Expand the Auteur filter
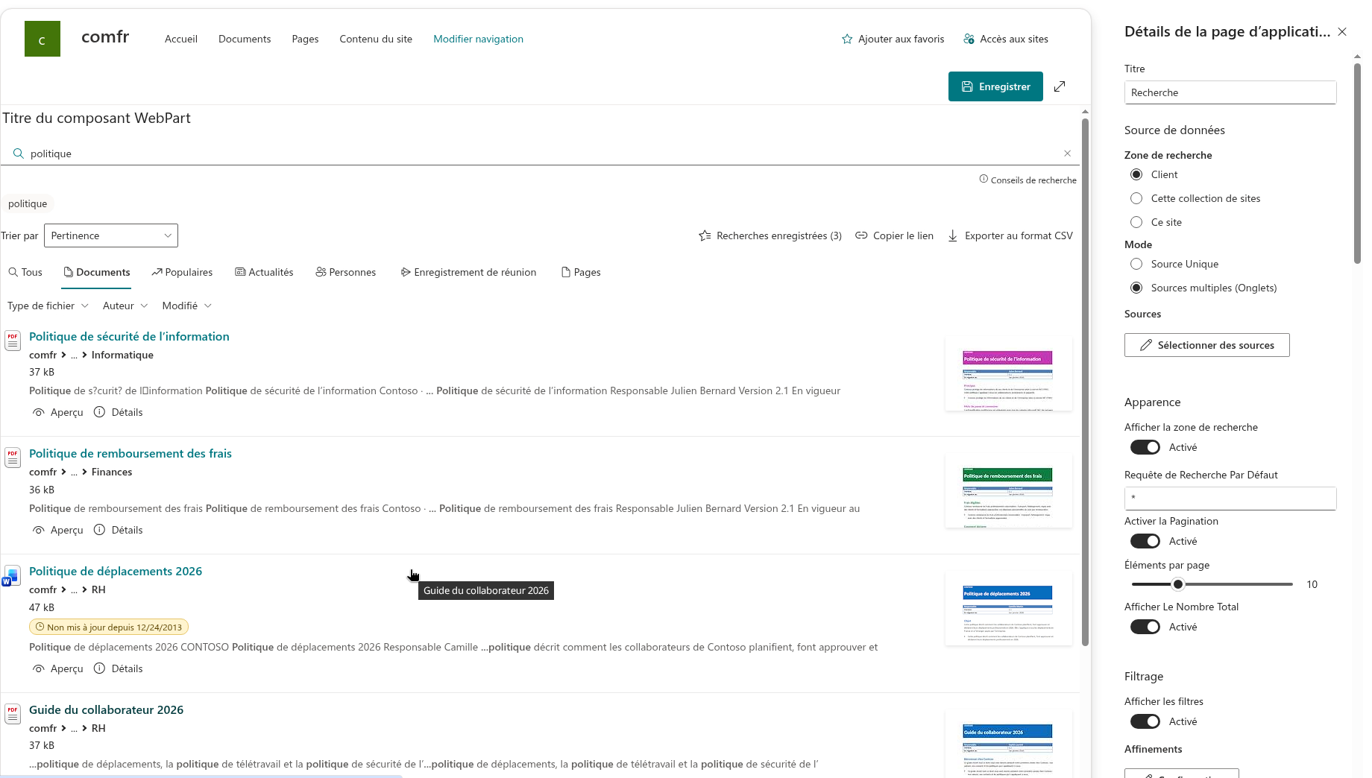This screenshot has height=778, width=1372. (x=125, y=306)
